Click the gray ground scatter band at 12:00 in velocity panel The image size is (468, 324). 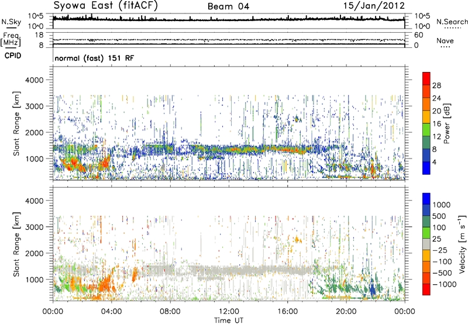tap(229, 271)
